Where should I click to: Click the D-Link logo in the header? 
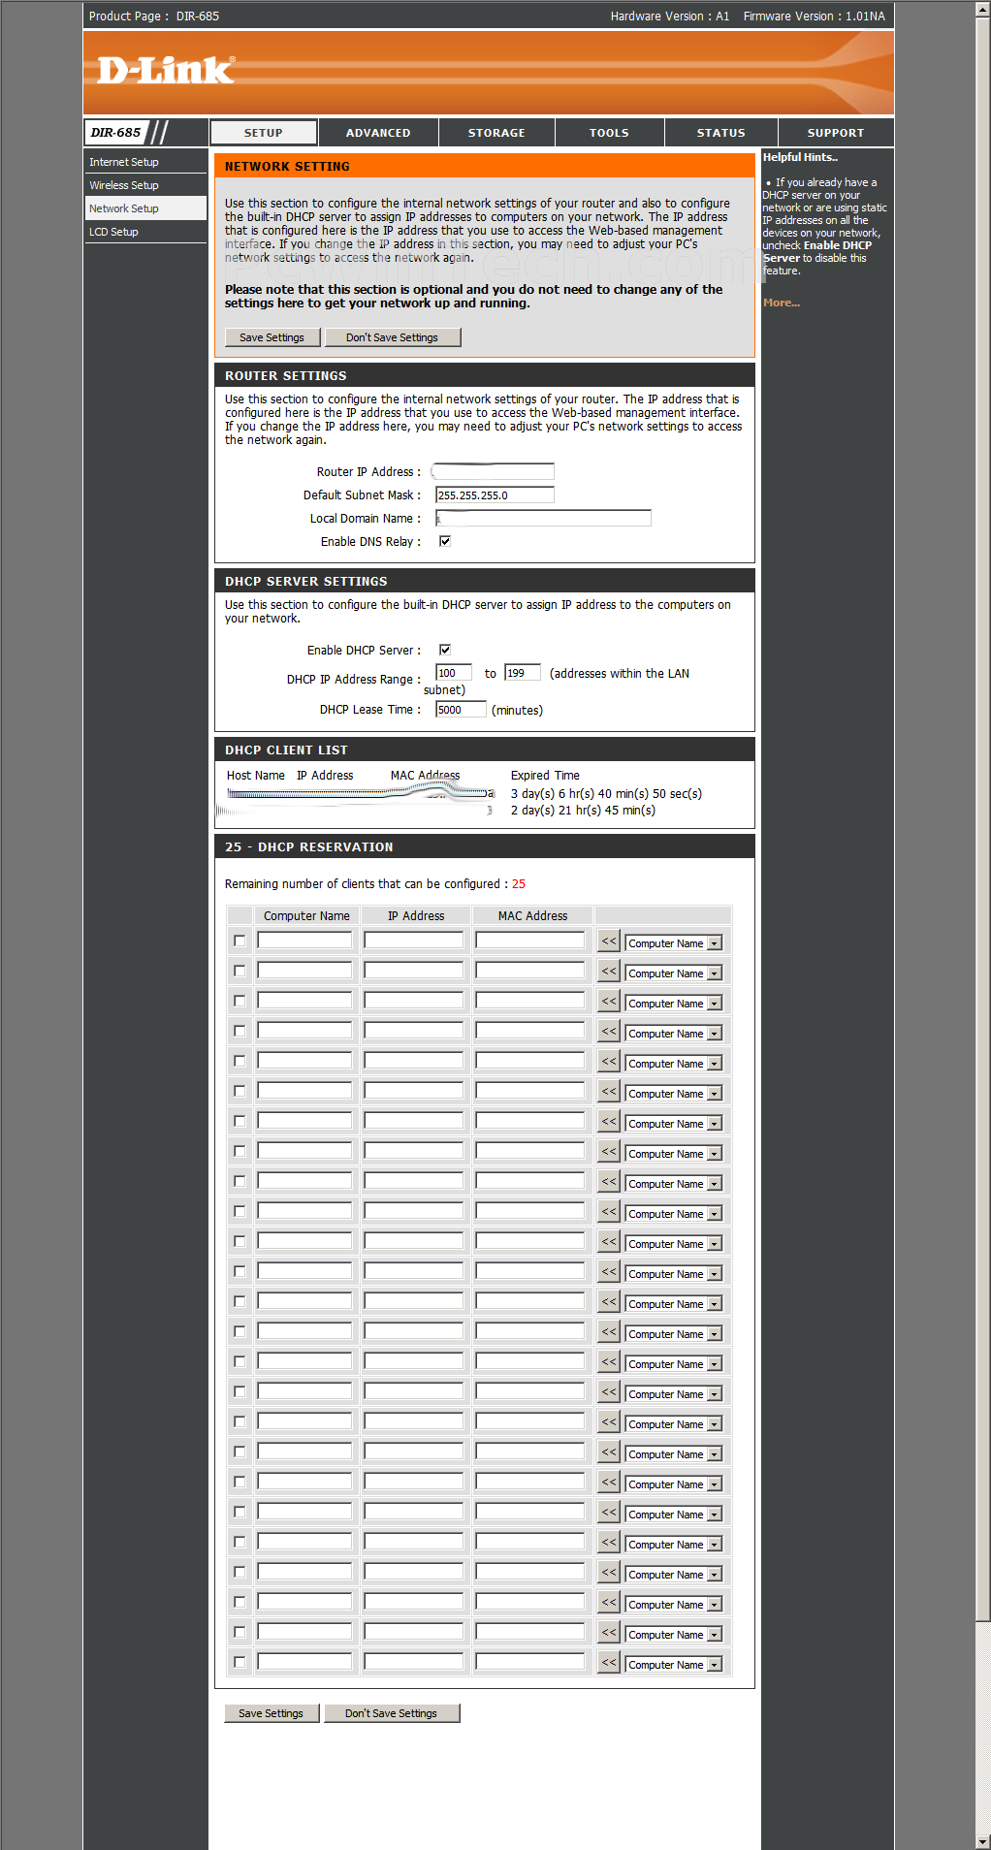tap(166, 70)
